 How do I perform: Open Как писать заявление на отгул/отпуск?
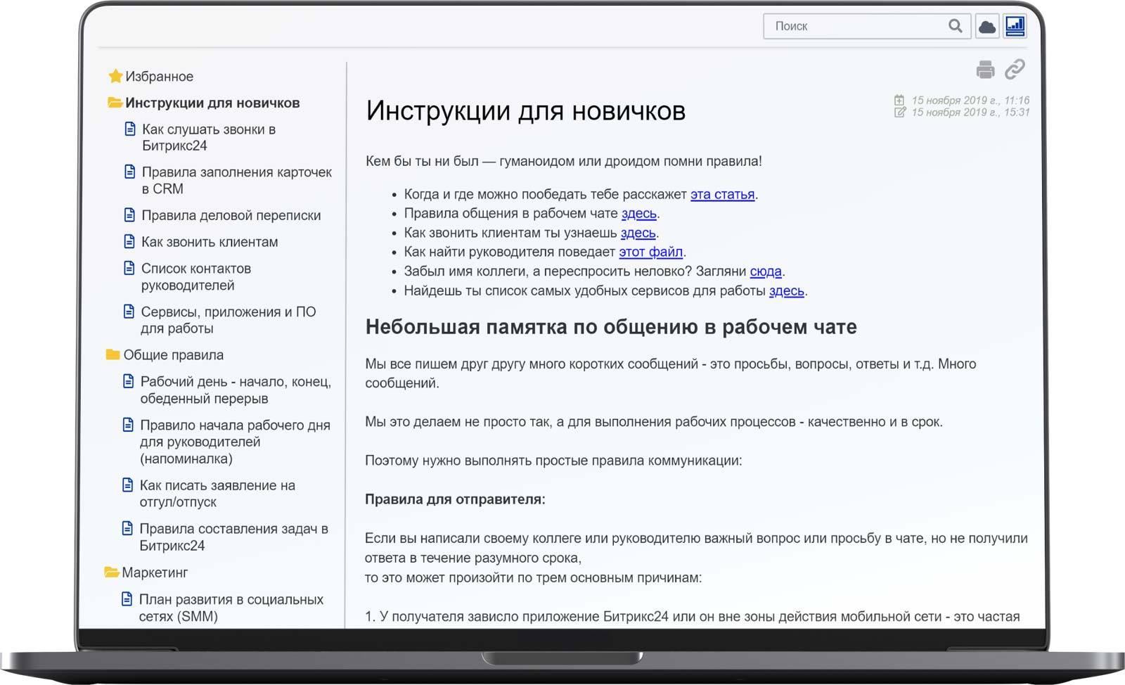[217, 493]
